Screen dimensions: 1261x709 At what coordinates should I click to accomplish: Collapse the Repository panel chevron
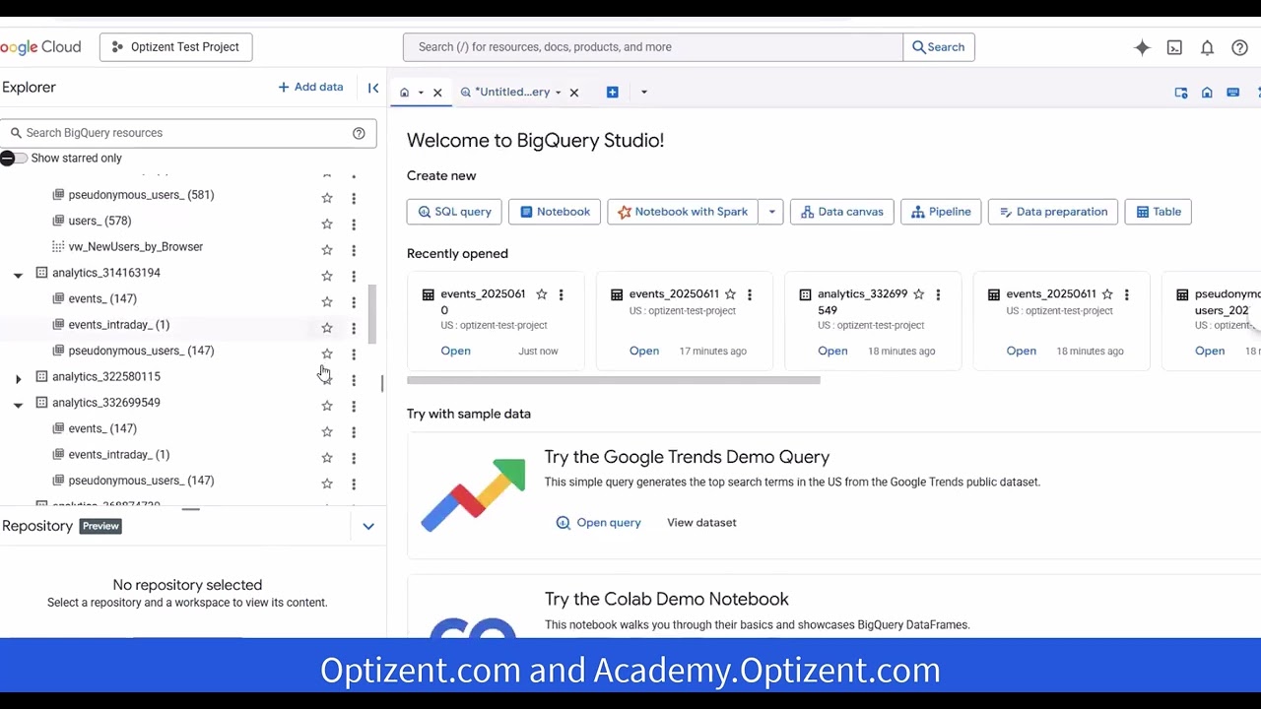368,527
